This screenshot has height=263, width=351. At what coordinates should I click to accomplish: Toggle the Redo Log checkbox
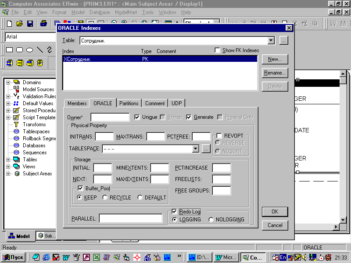[174, 211]
